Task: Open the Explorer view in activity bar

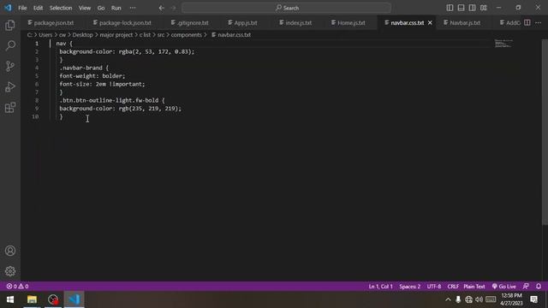Action: coord(10,25)
